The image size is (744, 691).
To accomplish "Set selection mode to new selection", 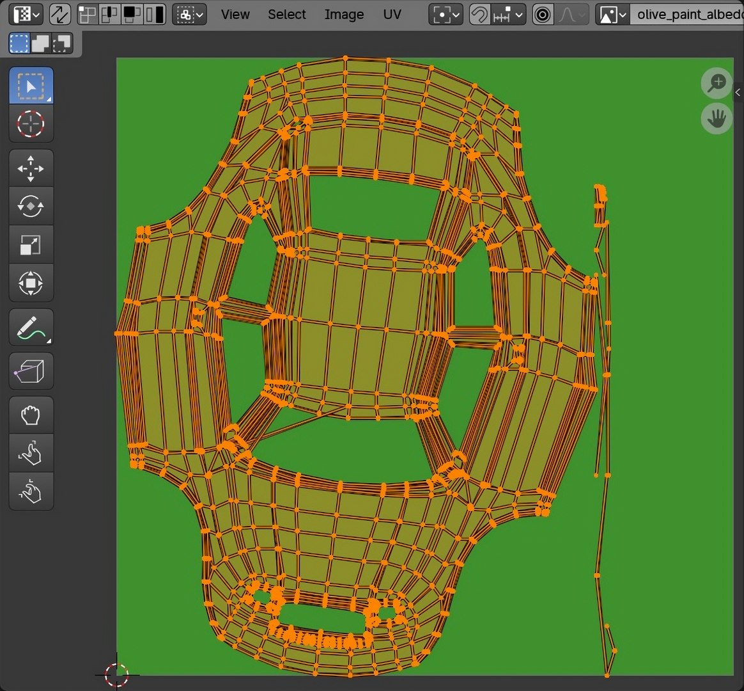I will 19,44.
